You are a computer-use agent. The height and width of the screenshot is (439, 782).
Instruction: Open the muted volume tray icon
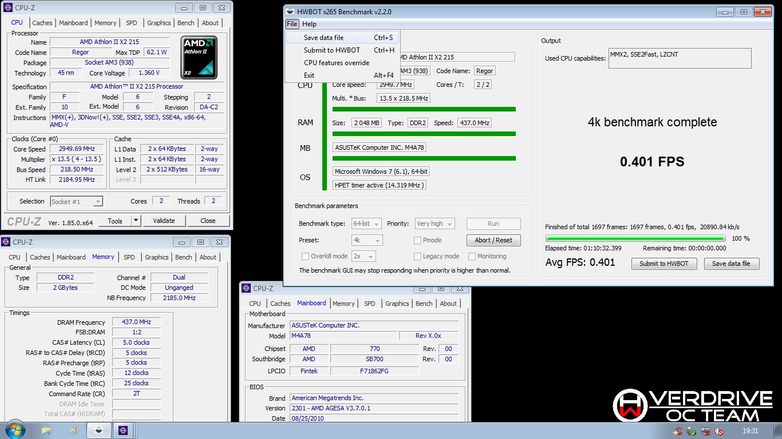(x=719, y=431)
